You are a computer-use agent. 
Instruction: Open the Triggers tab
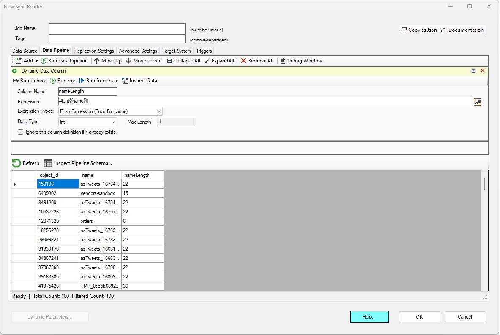point(204,51)
